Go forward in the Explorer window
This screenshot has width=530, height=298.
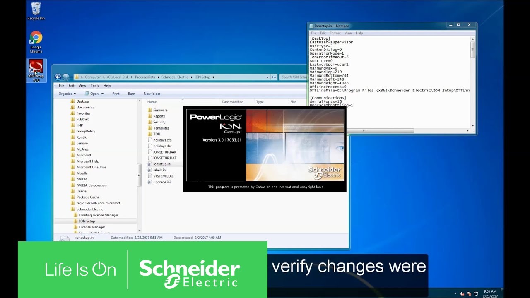pos(66,77)
